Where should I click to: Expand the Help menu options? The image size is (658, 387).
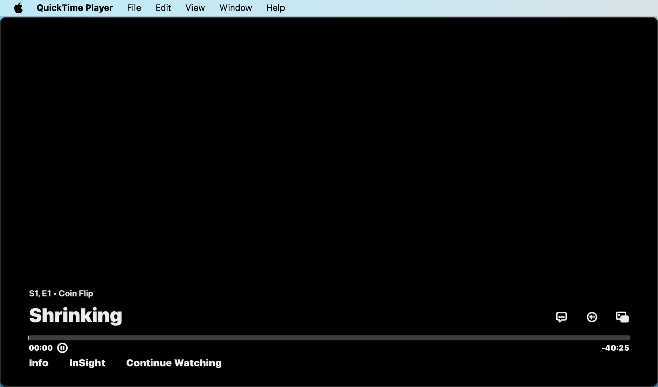coord(276,8)
